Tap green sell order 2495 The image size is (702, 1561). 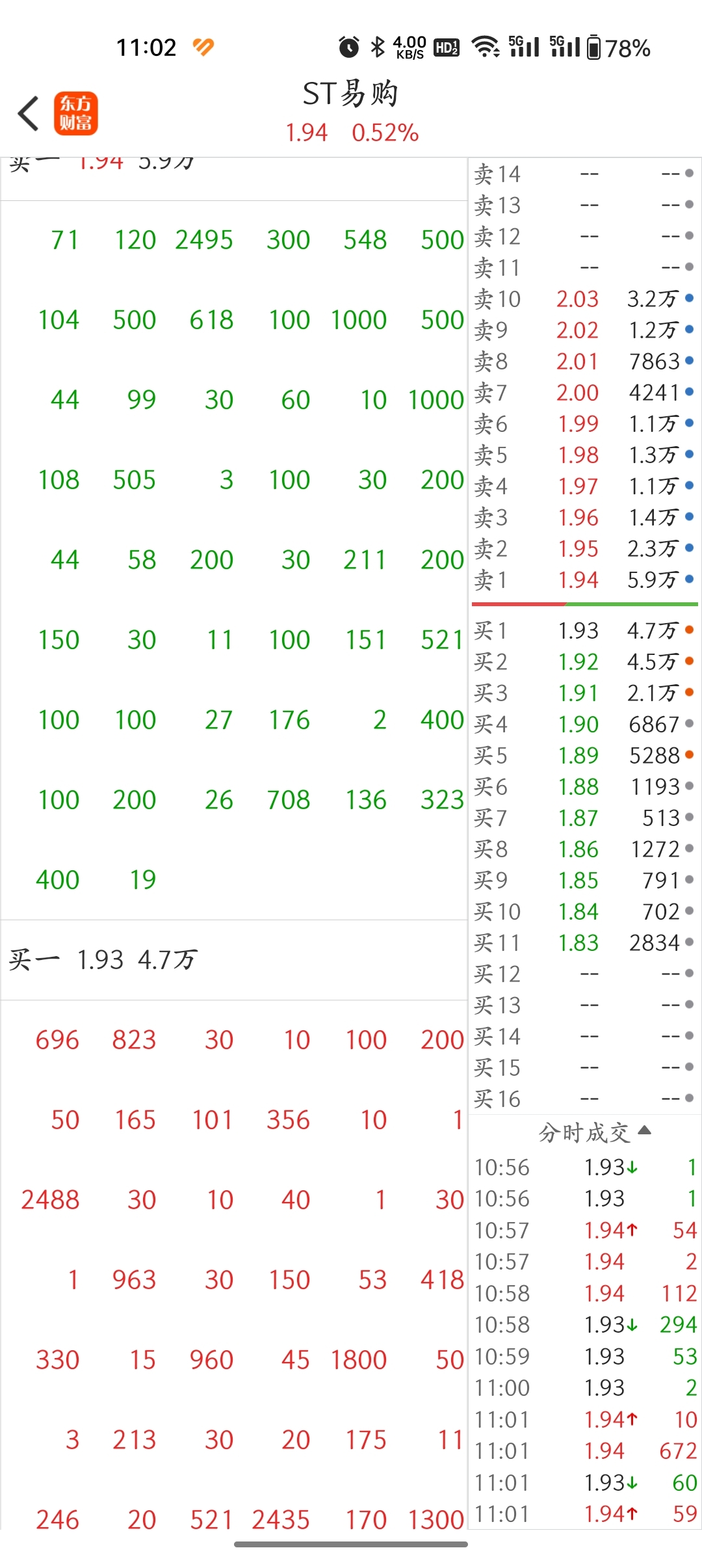tap(204, 239)
